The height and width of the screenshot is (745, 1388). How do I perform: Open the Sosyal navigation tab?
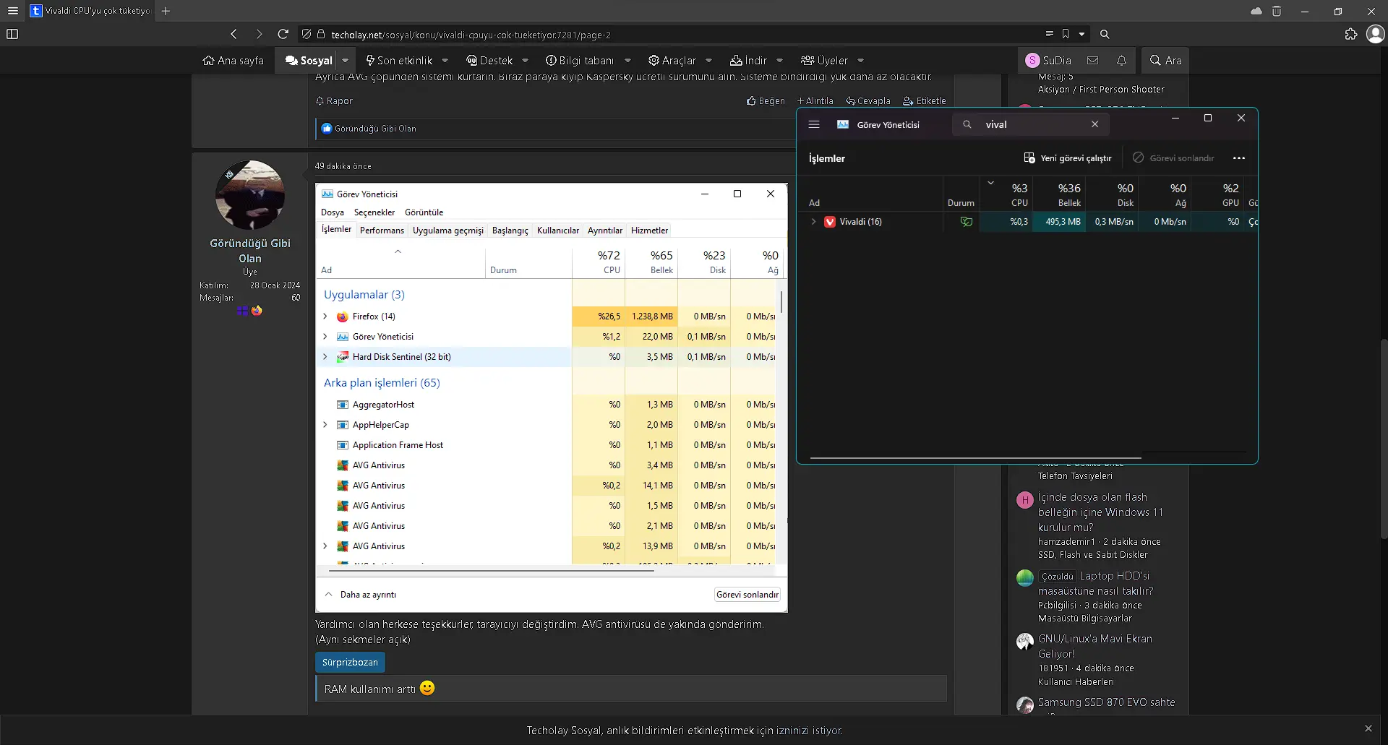(309, 61)
